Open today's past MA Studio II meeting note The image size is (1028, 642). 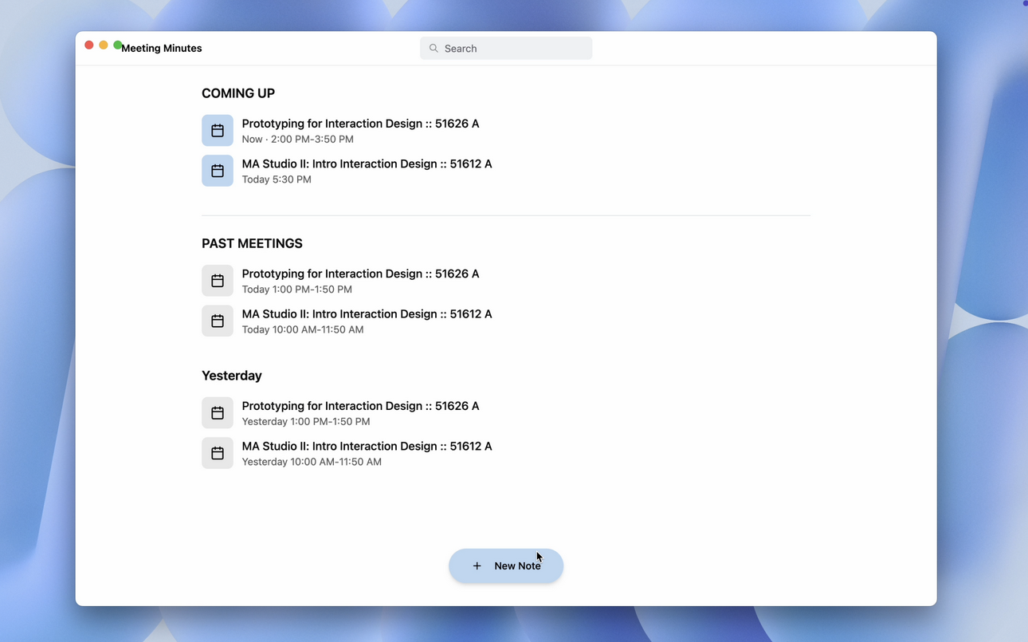[367, 313]
